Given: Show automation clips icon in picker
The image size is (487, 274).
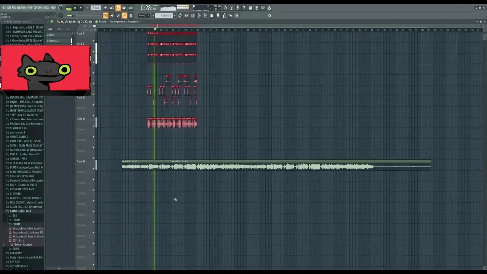Looking at the screenshot, I should coord(68,29).
